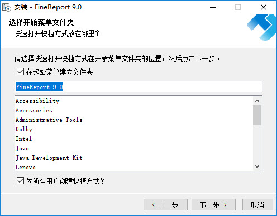The height and width of the screenshot is (216, 277).
Task: Proceed with 下一步 button
Action: [x=213, y=205]
